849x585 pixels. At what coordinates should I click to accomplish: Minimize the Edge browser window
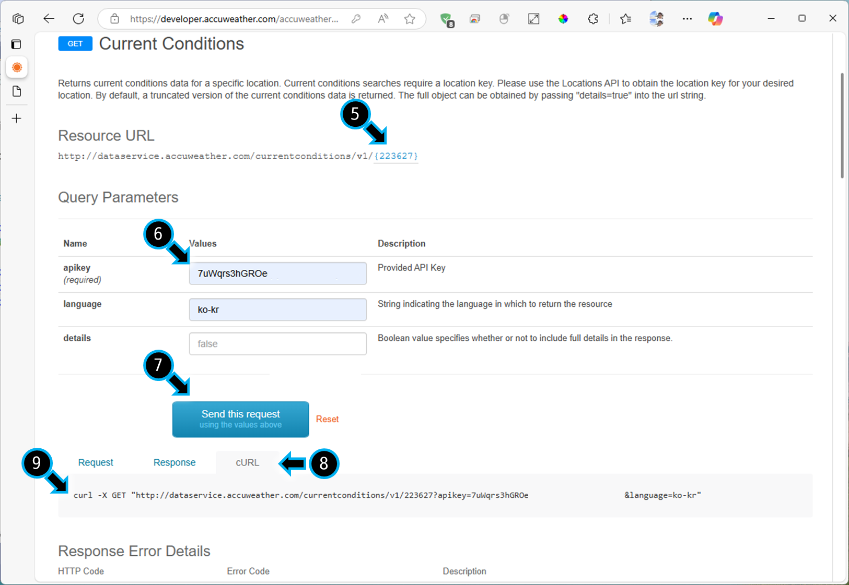(771, 18)
